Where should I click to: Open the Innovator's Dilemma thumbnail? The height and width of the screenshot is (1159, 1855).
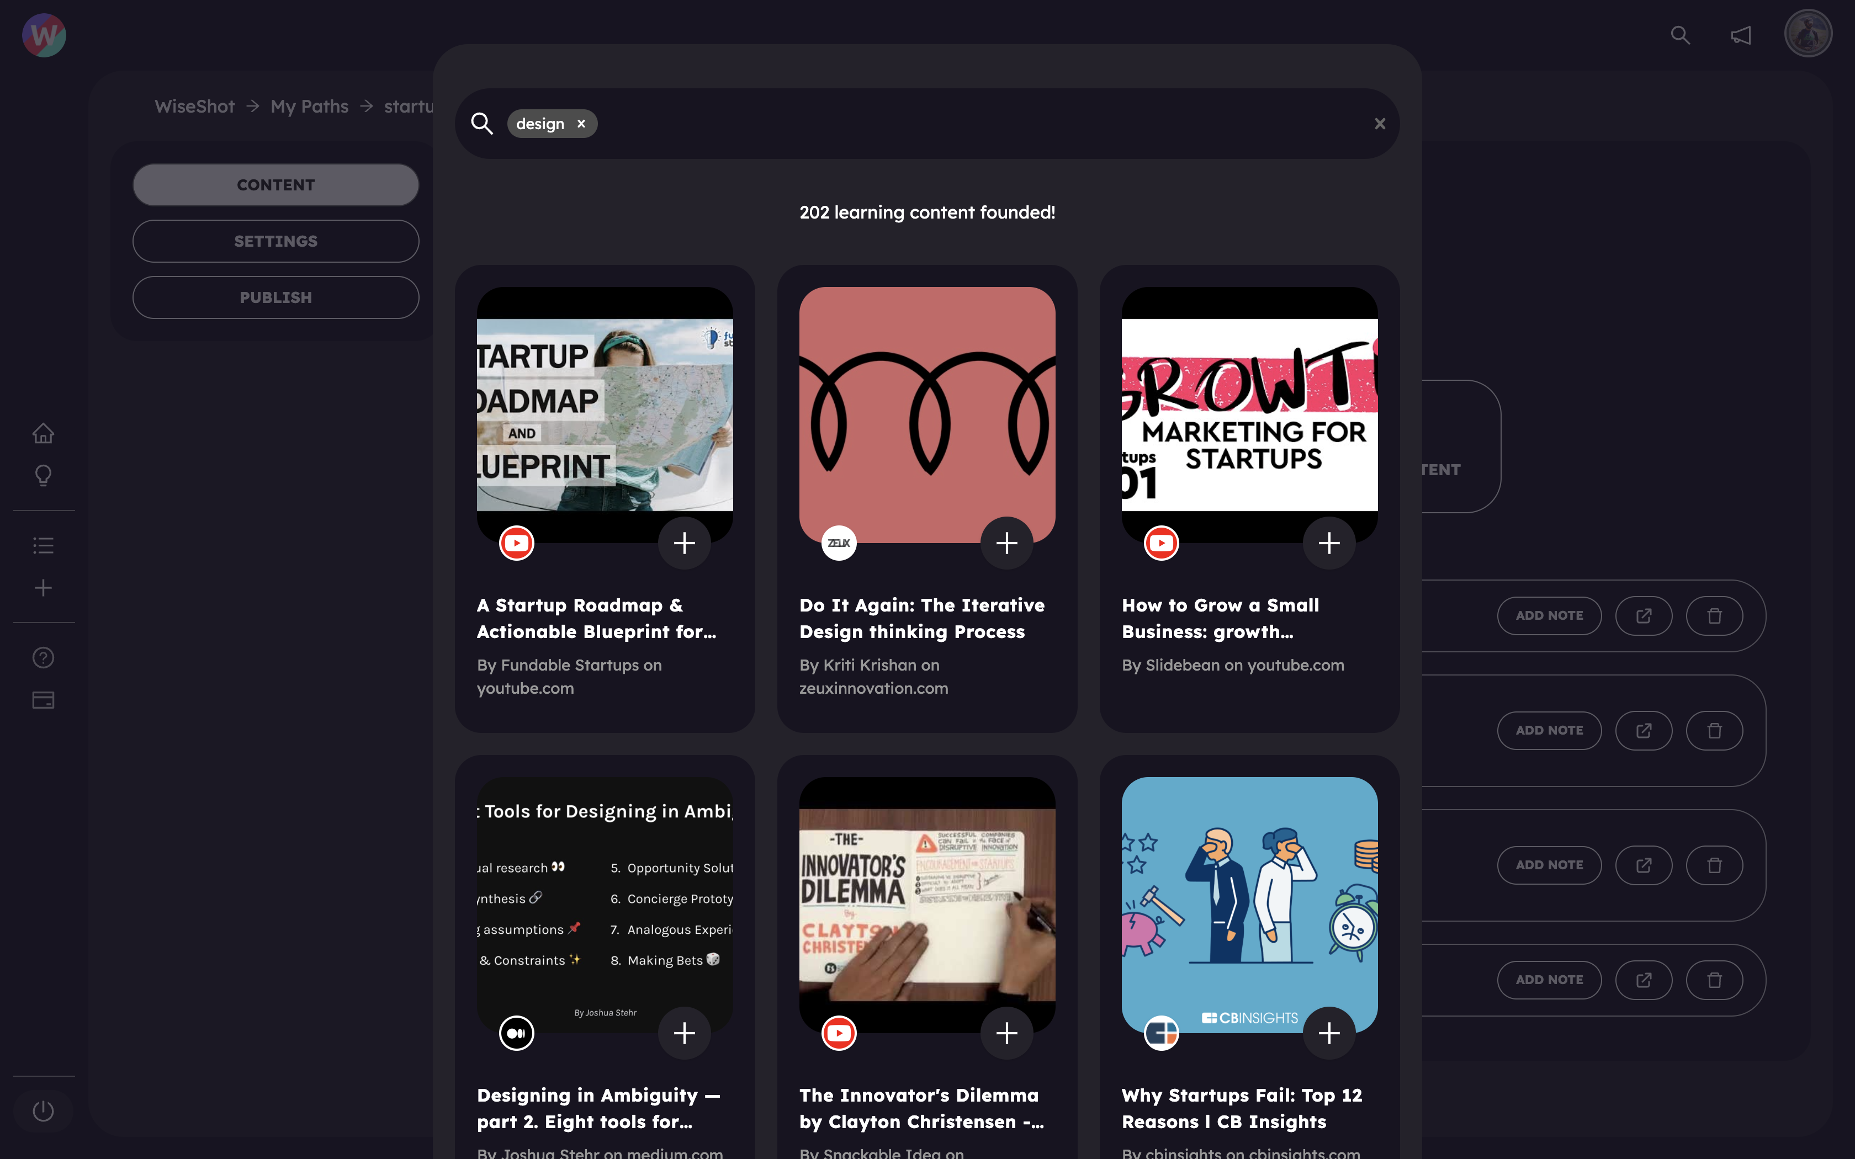(927, 905)
